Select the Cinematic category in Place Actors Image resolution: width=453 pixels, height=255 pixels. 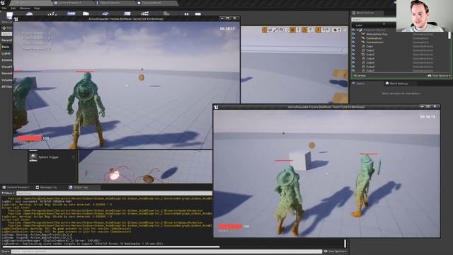click(x=6, y=60)
